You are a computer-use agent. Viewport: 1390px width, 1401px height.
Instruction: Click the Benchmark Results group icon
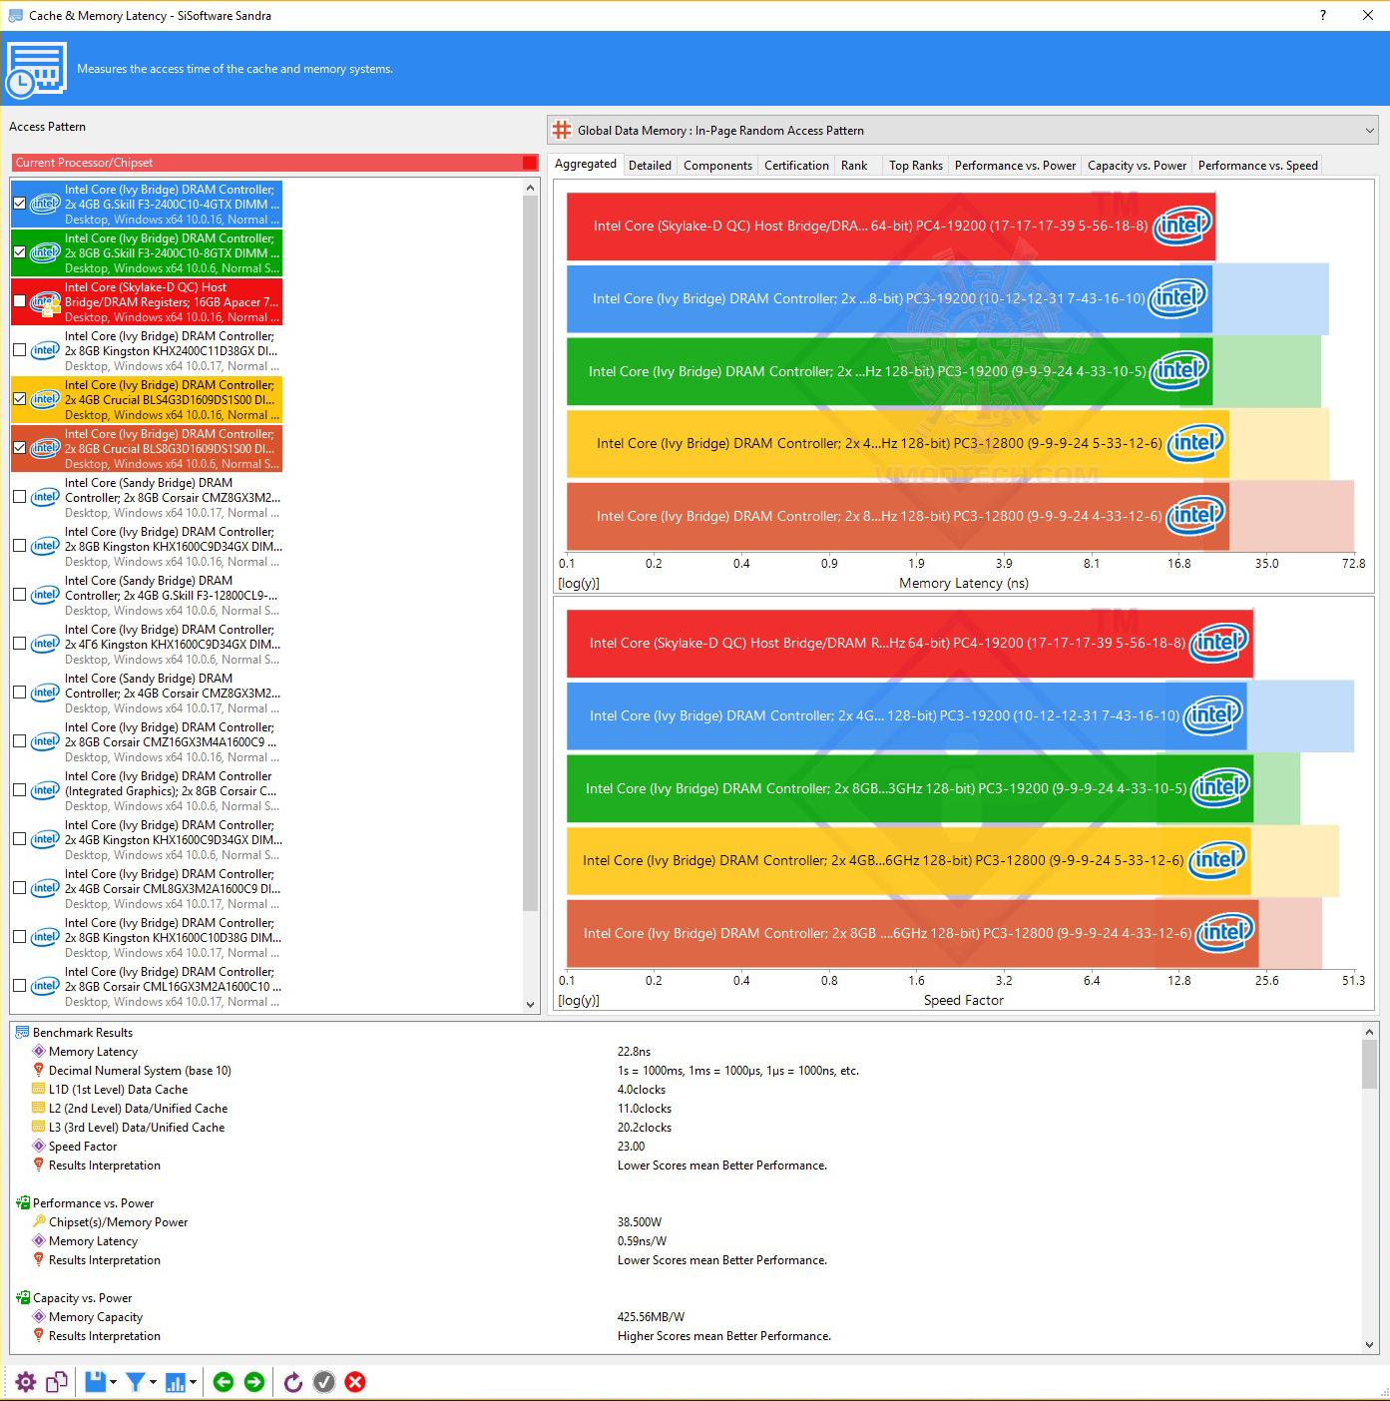pyautogui.click(x=22, y=1033)
